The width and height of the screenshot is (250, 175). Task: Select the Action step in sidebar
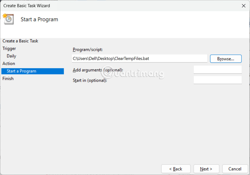[x=8, y=63]
